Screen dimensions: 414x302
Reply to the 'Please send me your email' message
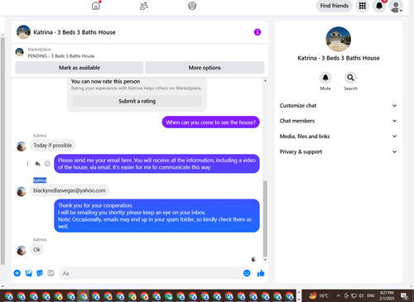(37, 164)
